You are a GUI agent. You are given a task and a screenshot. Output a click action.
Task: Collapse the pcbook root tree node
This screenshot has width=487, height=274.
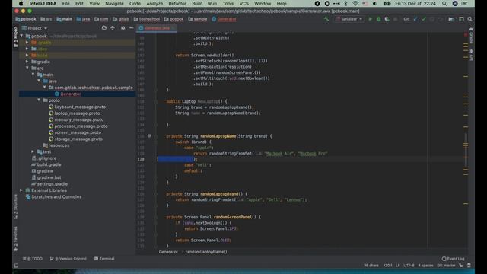[21, 36]
